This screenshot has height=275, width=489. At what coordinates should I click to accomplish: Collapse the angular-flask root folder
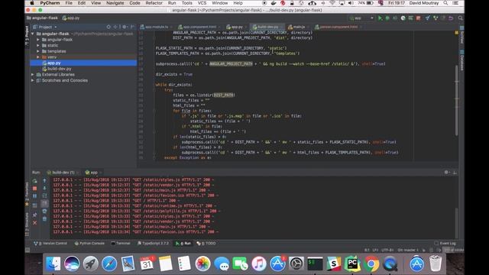[32, 34]
